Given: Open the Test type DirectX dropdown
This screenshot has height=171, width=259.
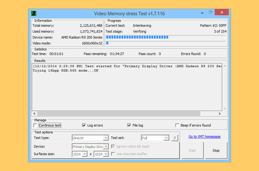Looking at the screenshot, I should [x=105, y=138].
